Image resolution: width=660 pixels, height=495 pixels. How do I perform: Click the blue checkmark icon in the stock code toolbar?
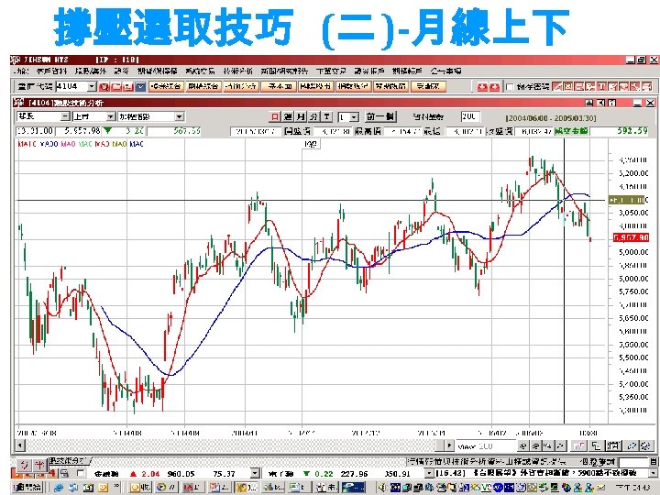(140, 87)
